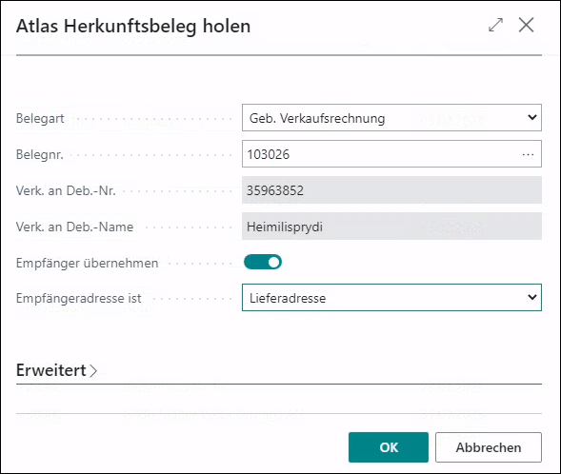This screenshot has height=474, width=561.
Task: Cancel using the Abbrechen button
Action: (x=489, y=447)
